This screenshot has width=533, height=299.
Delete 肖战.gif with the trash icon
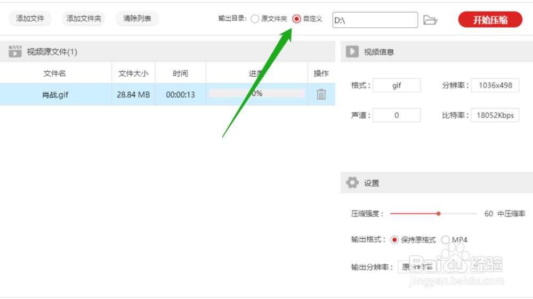tap(321, 94)
